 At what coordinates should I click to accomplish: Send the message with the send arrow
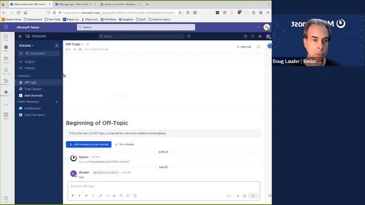(253, 196)
